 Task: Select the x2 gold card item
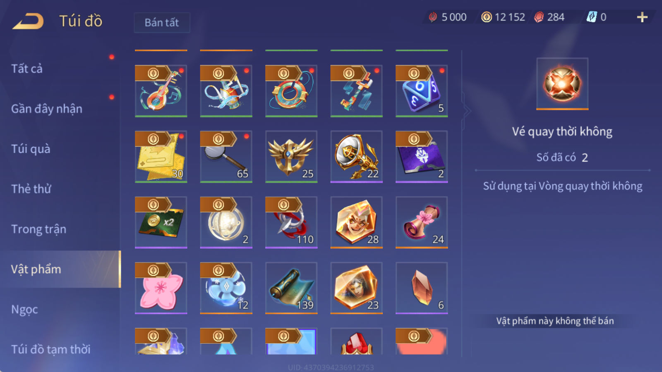(x=161, y=222)
